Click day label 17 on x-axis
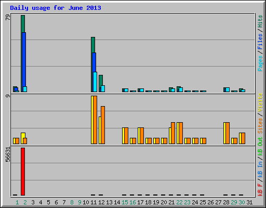Image resolution: width=266 pixels, height=208 pixels. [140, 202]
